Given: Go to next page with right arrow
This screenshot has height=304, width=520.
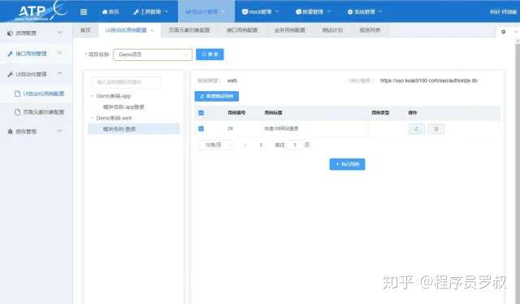Looking at the screenshot, I should tap(261, 145).
